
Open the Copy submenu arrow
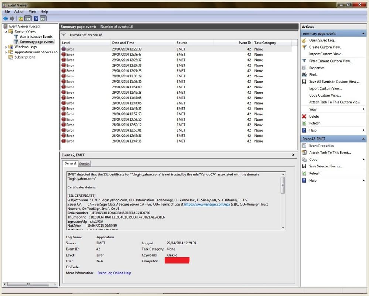pyautogui.click(x=363, y=159)
